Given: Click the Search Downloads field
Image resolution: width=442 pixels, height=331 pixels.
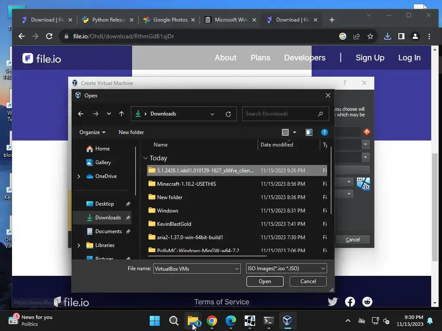Looking at the screenshot, I should [285, 114].
